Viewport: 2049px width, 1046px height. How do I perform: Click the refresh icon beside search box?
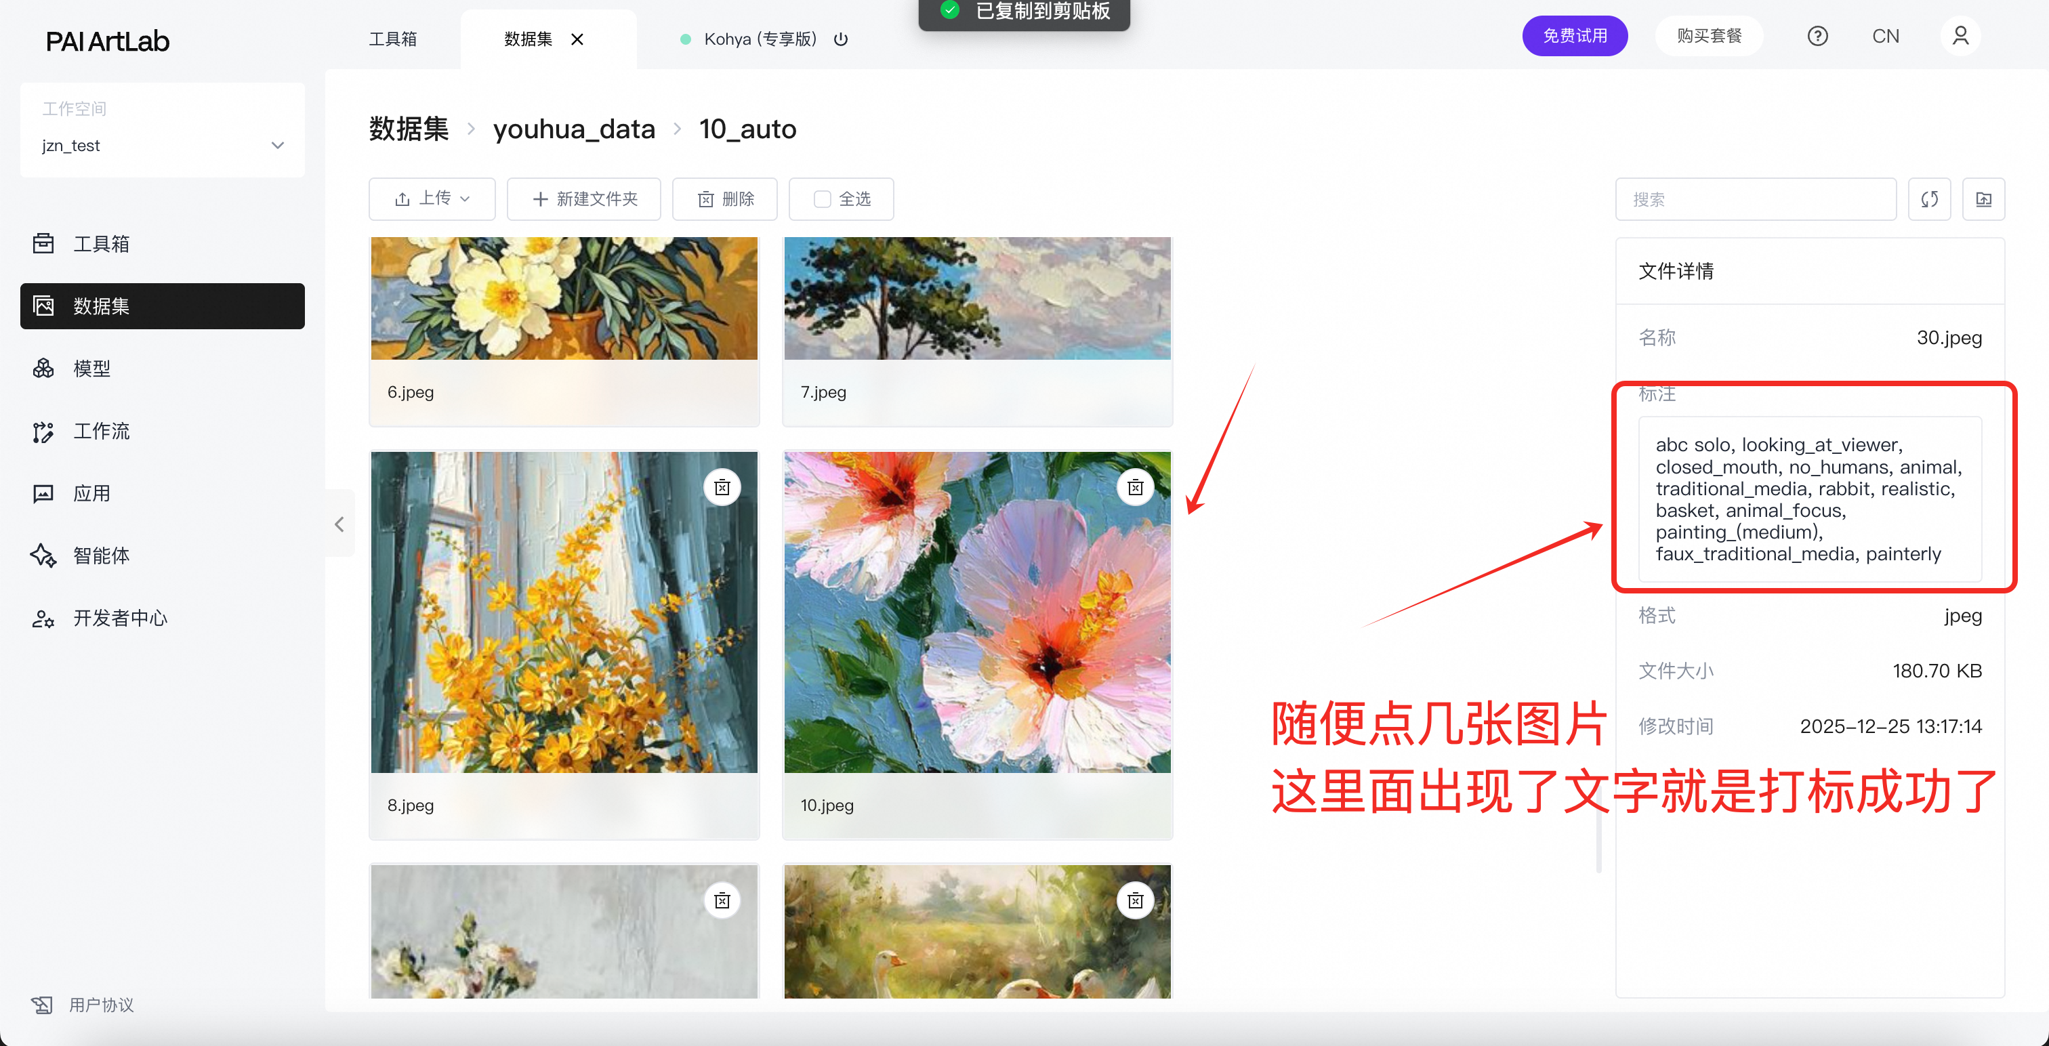(1929, 199)
